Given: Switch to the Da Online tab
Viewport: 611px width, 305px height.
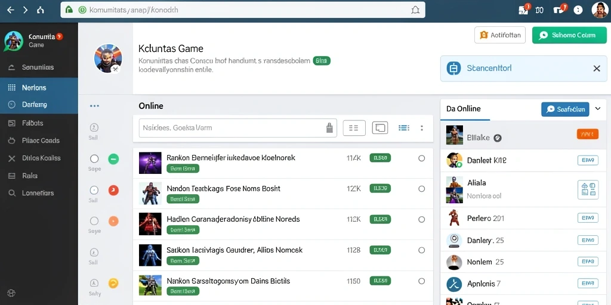Looking at the screenshot, I should [x=464, y=109].
